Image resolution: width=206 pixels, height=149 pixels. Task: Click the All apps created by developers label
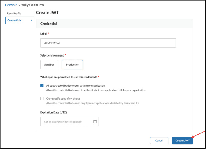pos(76,86)
